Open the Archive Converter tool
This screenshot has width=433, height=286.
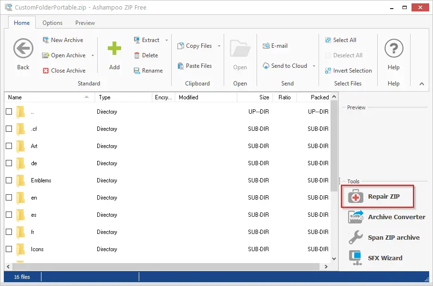386,217
